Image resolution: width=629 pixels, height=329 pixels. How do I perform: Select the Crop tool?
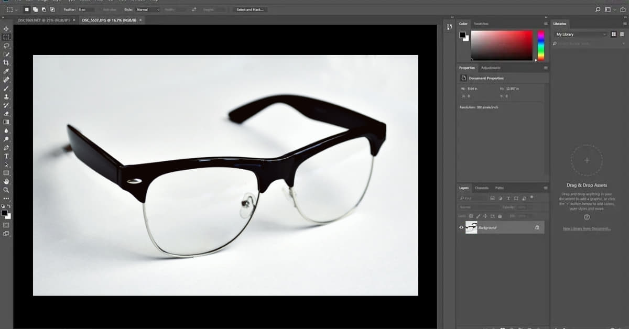[x=6, y=62]
